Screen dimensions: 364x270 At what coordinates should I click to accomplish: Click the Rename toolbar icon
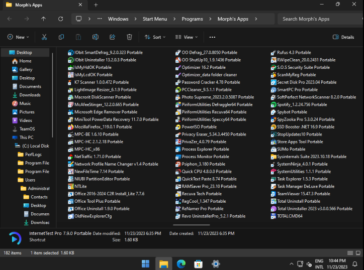[96, 37]
